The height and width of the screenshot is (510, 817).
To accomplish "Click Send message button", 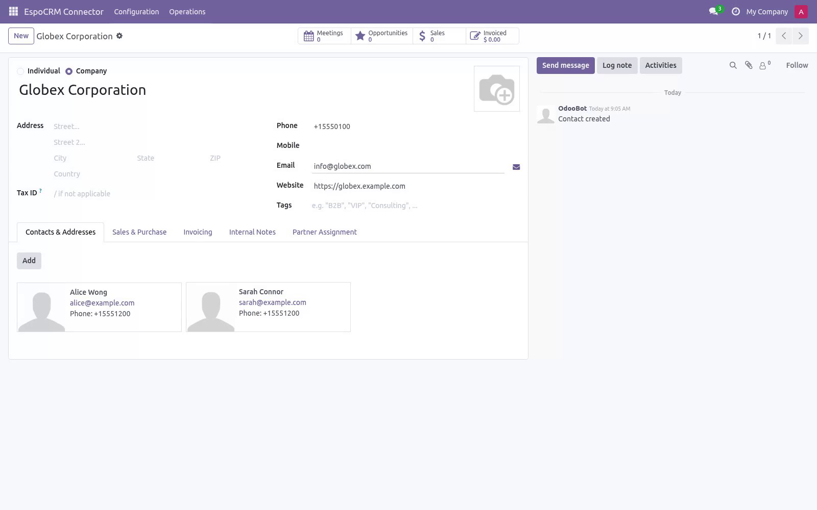I will pos(566,65).
